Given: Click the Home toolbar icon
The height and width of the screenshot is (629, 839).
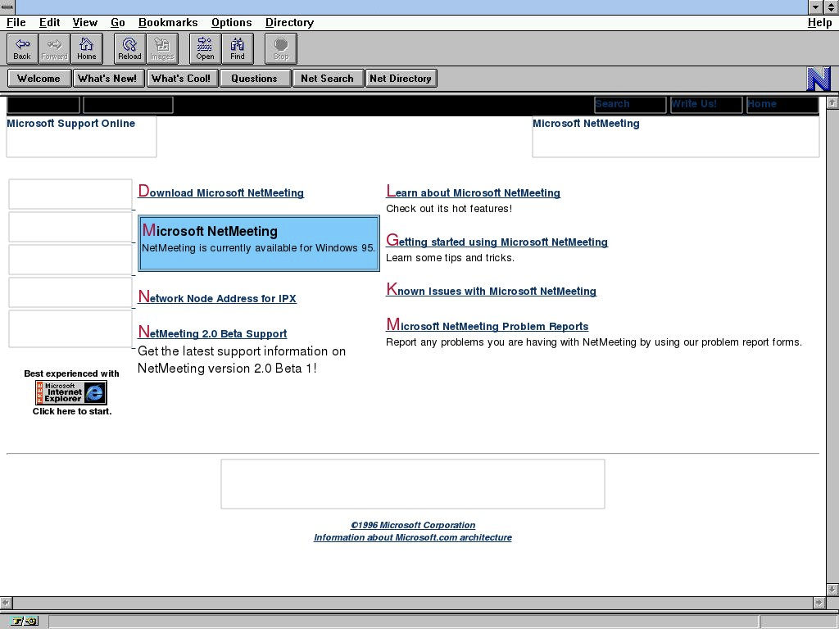Looking at the screenshot, I should [86, 48].
